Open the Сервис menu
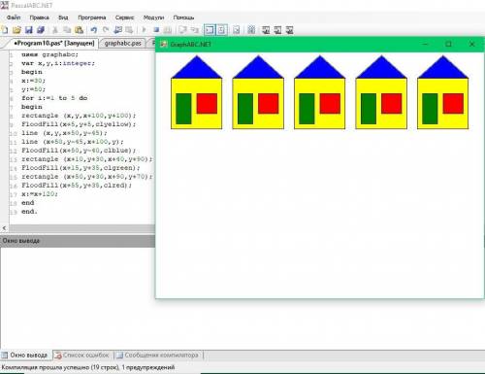 tap(124, 17)
